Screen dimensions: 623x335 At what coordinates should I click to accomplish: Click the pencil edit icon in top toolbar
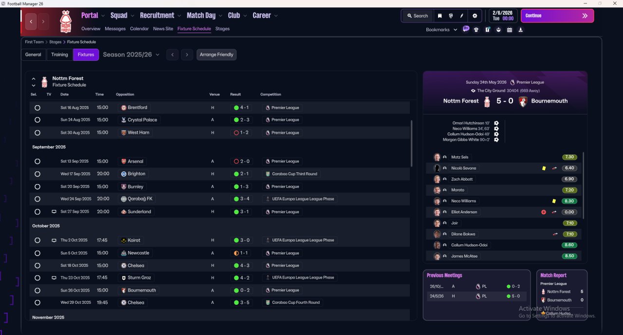tap(462, 16)
